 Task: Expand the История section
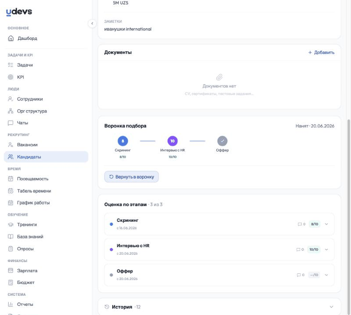pos(331,307)
